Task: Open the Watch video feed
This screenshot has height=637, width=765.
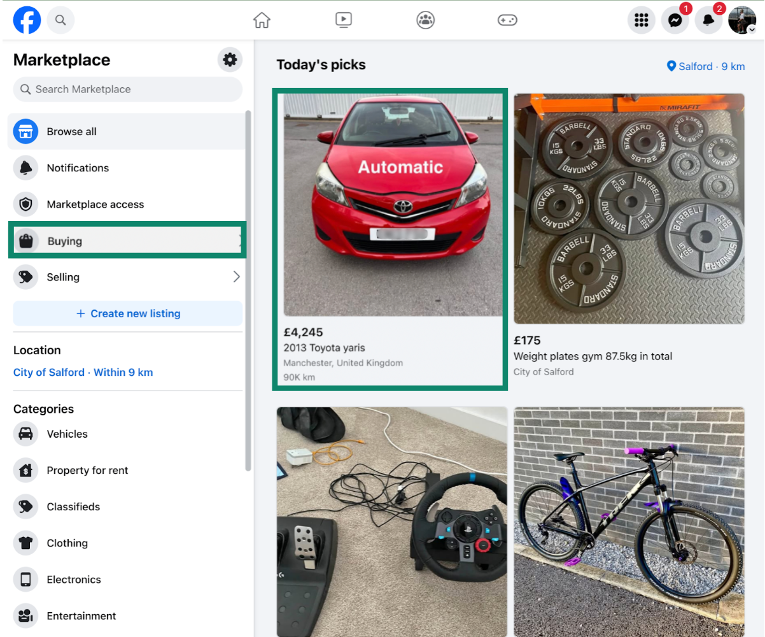Action: click(344, 20)
